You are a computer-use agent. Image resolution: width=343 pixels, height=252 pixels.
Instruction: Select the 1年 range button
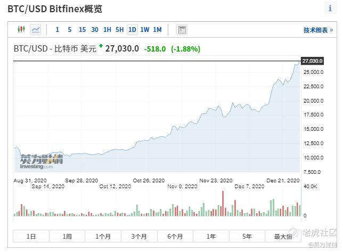[x=211, y=236]
